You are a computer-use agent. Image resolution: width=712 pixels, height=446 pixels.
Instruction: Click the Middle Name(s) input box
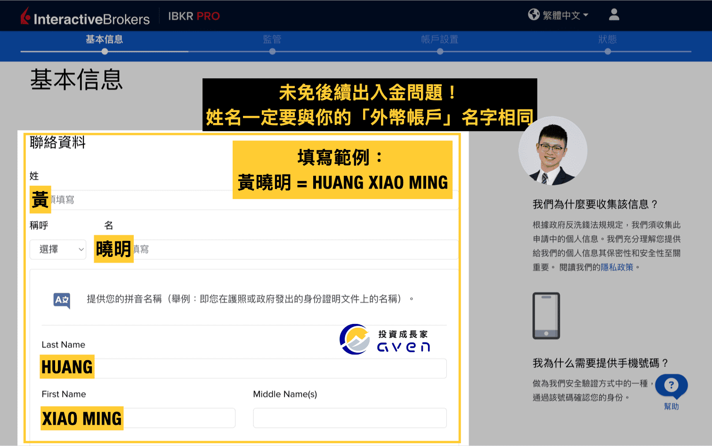coord(349,418)
